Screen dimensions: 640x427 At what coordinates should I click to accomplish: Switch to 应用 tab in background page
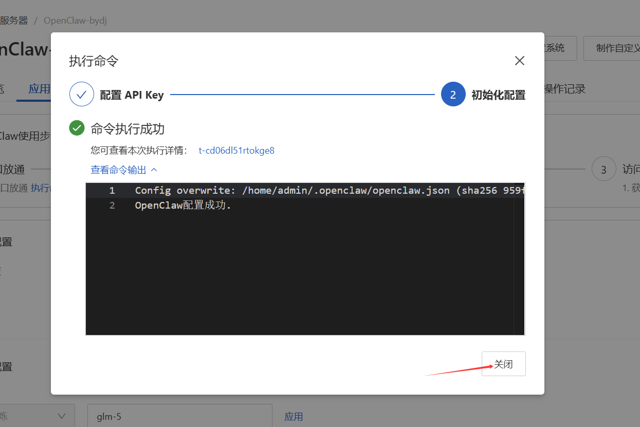[x=40, y=89]
